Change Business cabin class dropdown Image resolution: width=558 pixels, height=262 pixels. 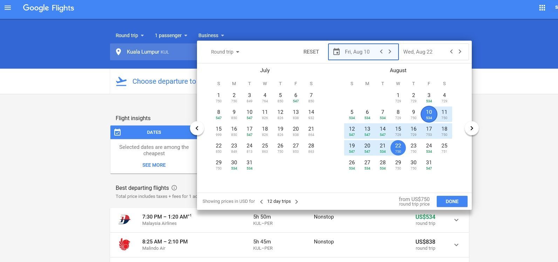coord(211,35)
